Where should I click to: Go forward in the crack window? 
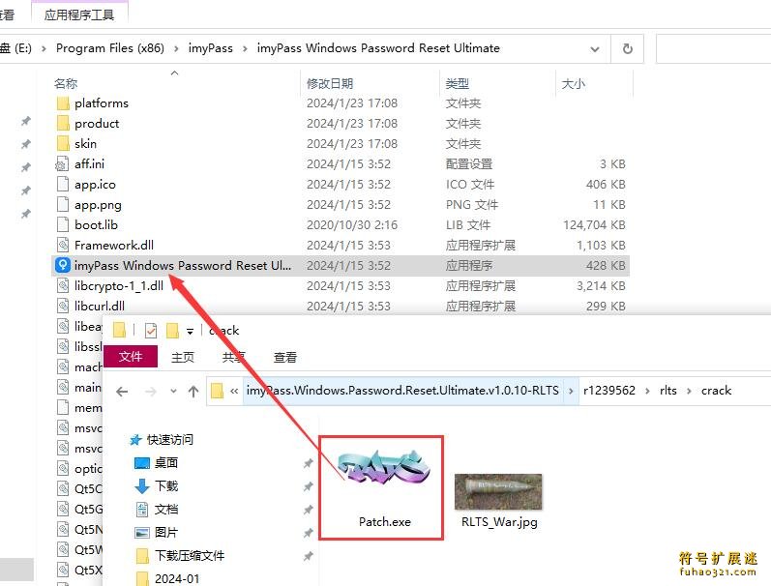point(151,392)
